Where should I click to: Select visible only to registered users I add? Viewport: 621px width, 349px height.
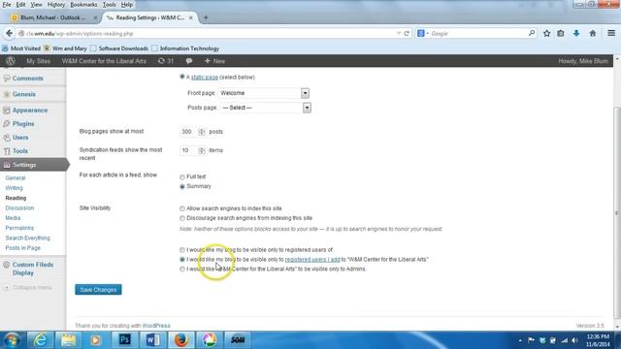(x=182, y=260)
